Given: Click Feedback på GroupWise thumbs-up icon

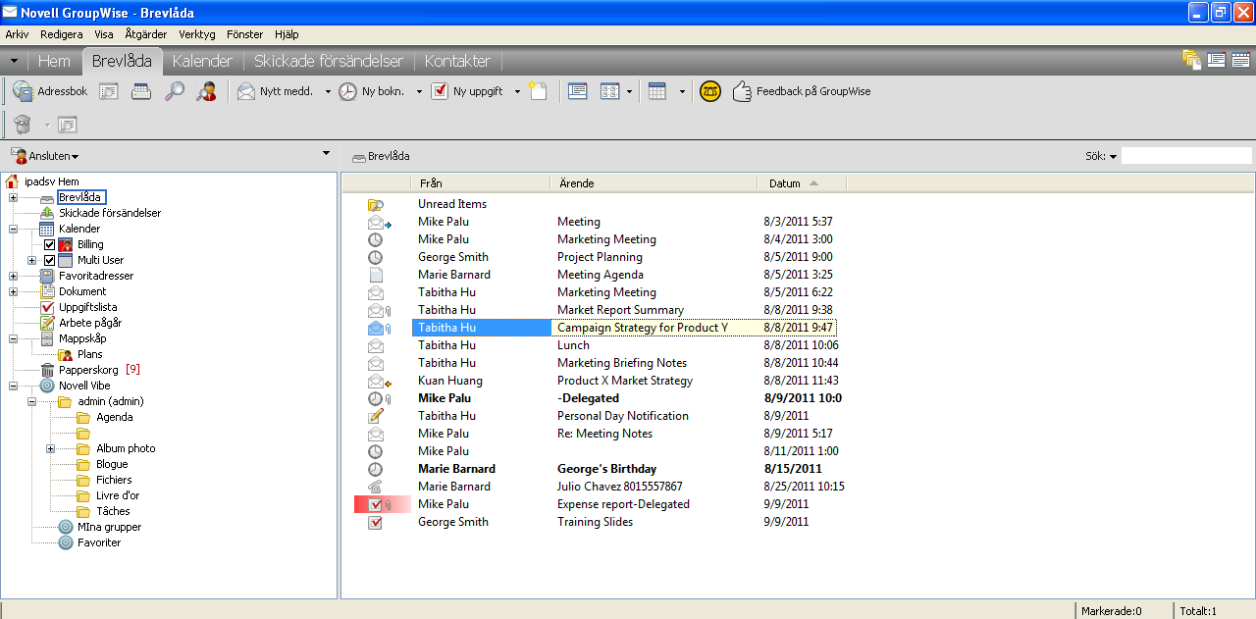Looking at the screenshot, I should pyautogui.click(x=742, y=91).
